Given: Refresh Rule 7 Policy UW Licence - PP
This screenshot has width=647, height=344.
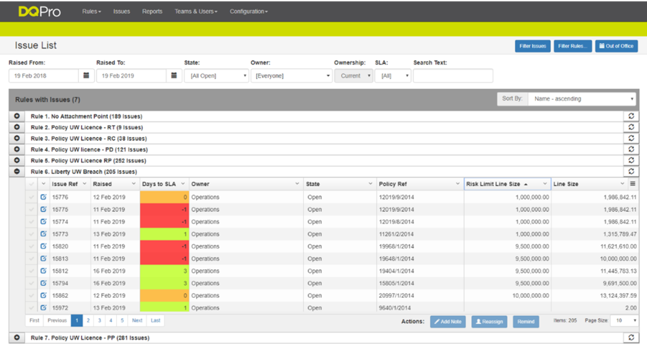Looking at the screenshot, I should point(631,337).
